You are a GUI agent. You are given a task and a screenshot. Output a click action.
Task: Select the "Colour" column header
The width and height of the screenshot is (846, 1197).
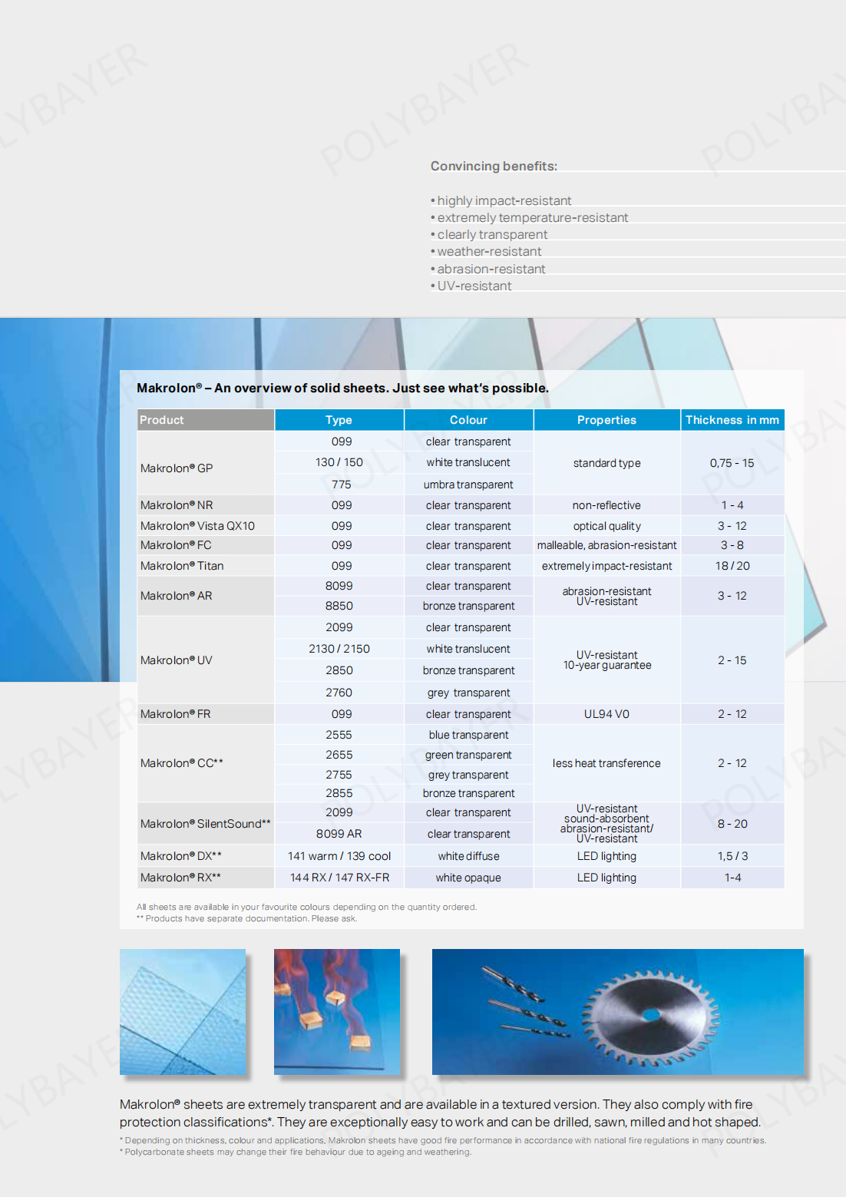(468, 420)
